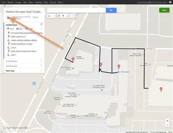173x133 pixels.
Task: Click the Budget Rental Car place label
Action: click(x=80, y=58)
